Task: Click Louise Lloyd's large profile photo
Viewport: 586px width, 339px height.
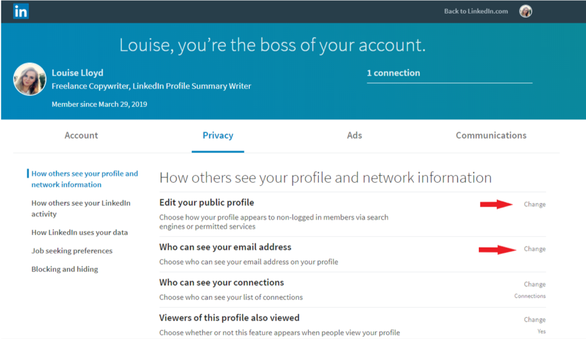Action: tap(30, 79)
